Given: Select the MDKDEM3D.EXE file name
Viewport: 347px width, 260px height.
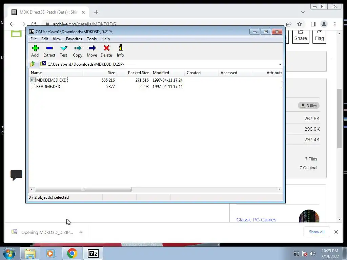Looking at the screenshot, I should [x=51, y=80].
